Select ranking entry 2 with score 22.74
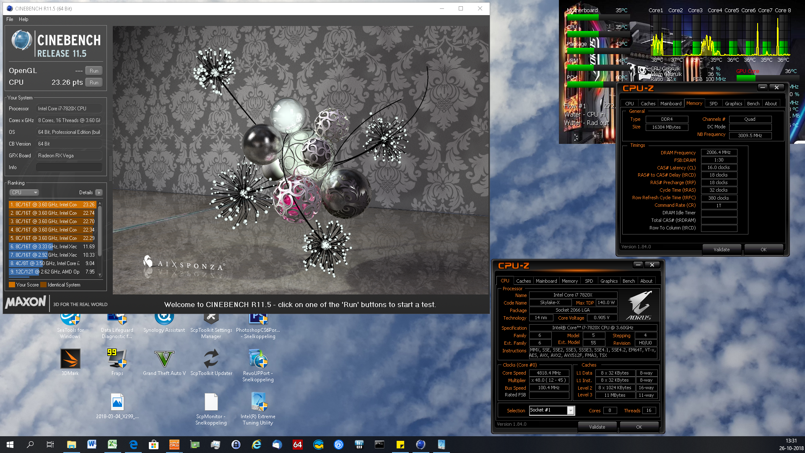Screen dimensions: 805x453 [x=53, y=213]
